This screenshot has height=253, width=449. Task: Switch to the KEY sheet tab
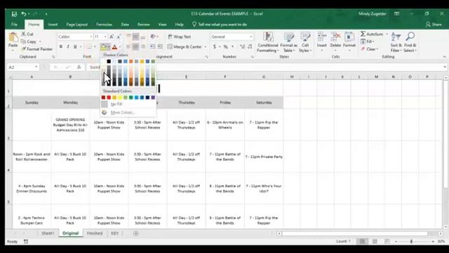[x=114, y=233]
